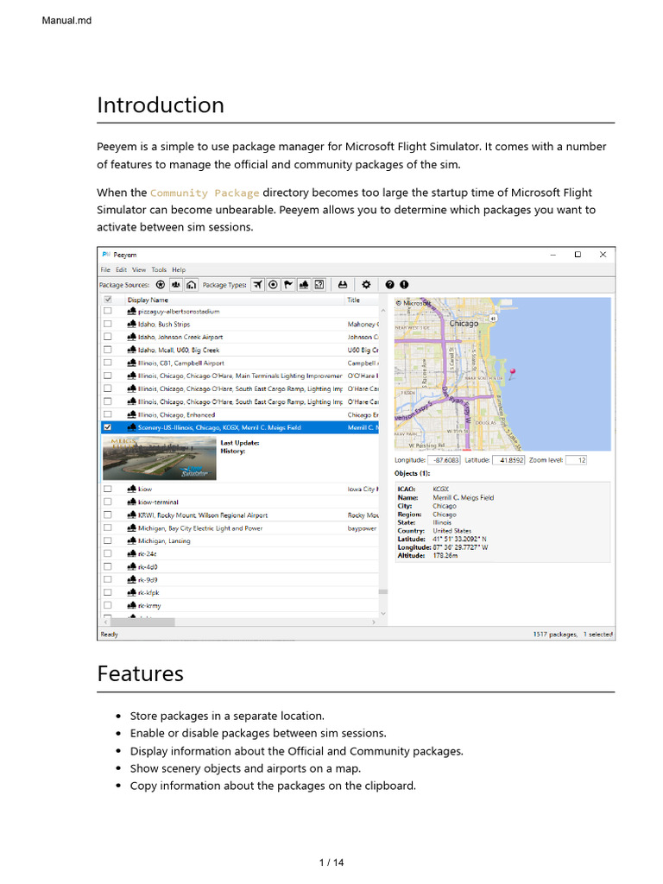Open the File menu

click(x=104, y=269)
